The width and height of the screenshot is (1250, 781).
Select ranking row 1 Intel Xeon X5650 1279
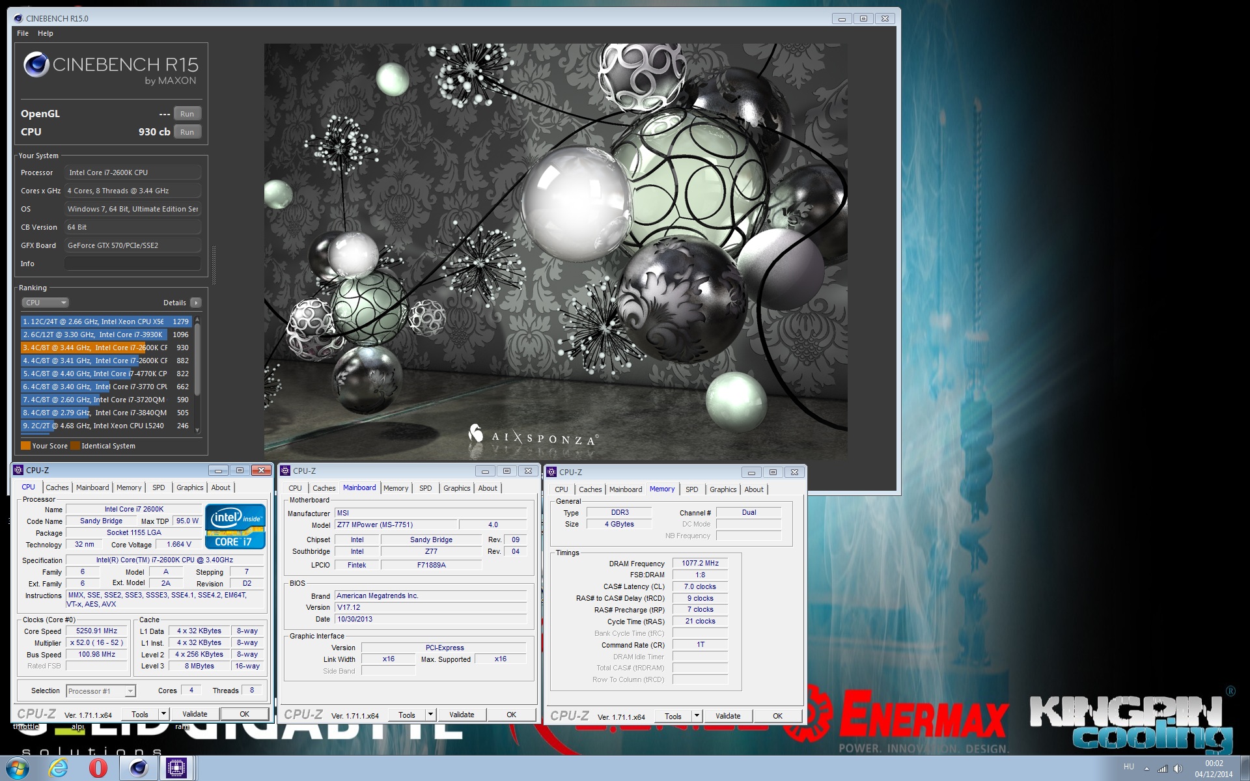(105, 322)
